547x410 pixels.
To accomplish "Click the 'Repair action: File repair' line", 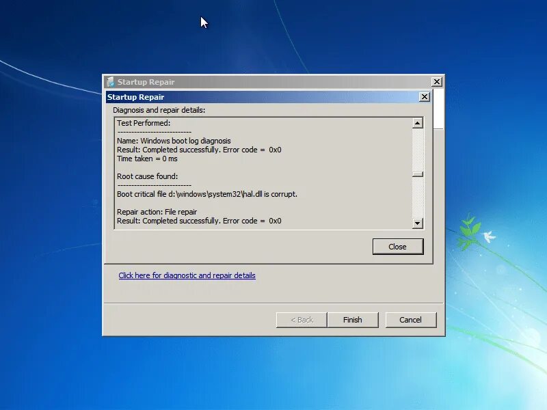I will point(157,212).
